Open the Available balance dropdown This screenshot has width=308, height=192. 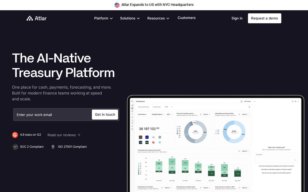pos(158,114)
